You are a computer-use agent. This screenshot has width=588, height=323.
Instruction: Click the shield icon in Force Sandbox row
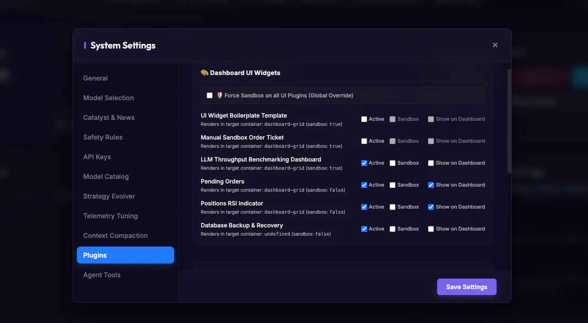[x=219, y=96]
